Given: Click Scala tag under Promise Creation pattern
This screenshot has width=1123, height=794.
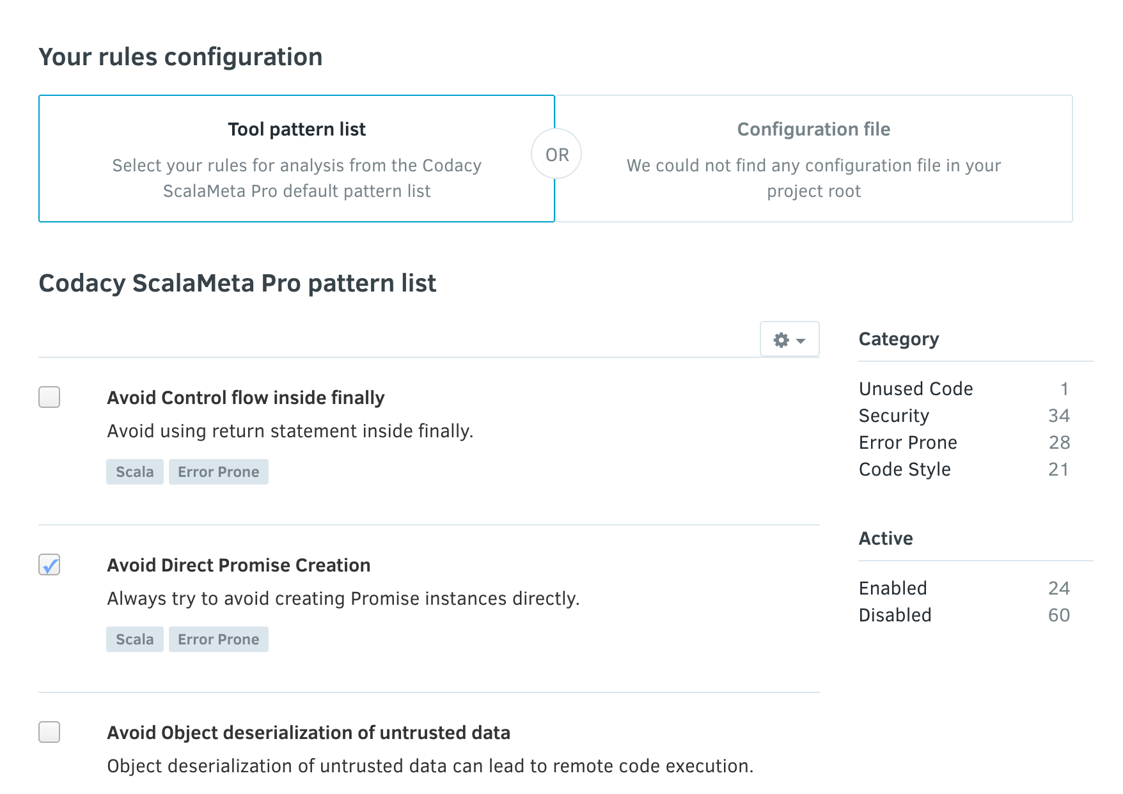Looking at the screenshot, I should tap(134, 639).
